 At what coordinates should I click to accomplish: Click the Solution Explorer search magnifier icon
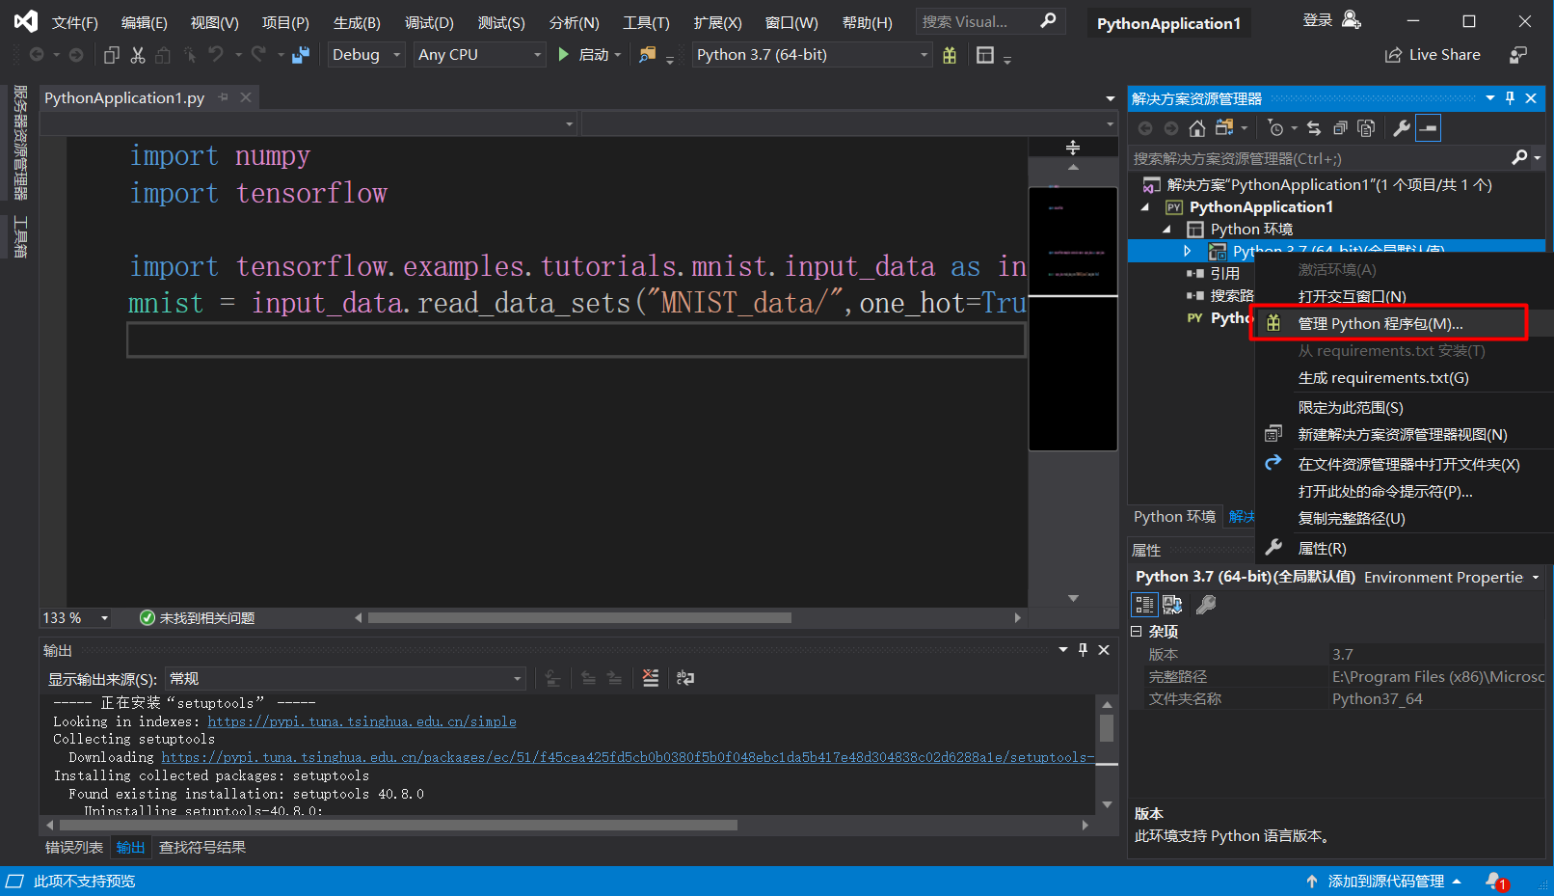(1519, 157)
